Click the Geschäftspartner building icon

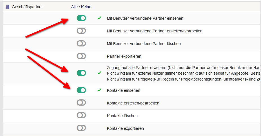(x=8, y=7)
